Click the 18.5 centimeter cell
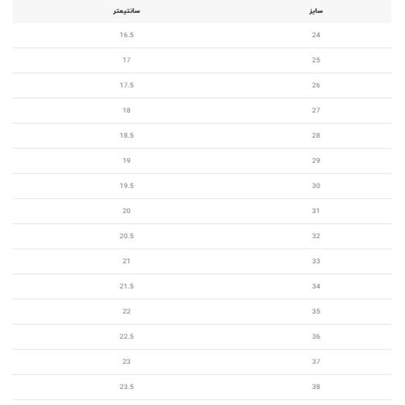405x405 pixels. pos(127,135)
